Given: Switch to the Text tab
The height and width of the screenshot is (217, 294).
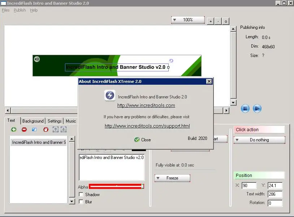Looking at the screenshot, I should pos(11,120).
